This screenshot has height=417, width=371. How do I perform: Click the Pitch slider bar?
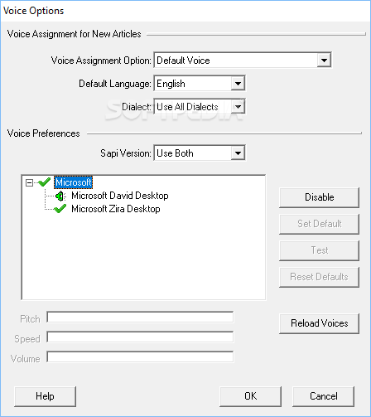point(140,317)
